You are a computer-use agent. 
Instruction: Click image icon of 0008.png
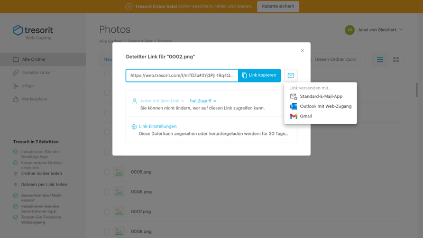tap(119, 232)
